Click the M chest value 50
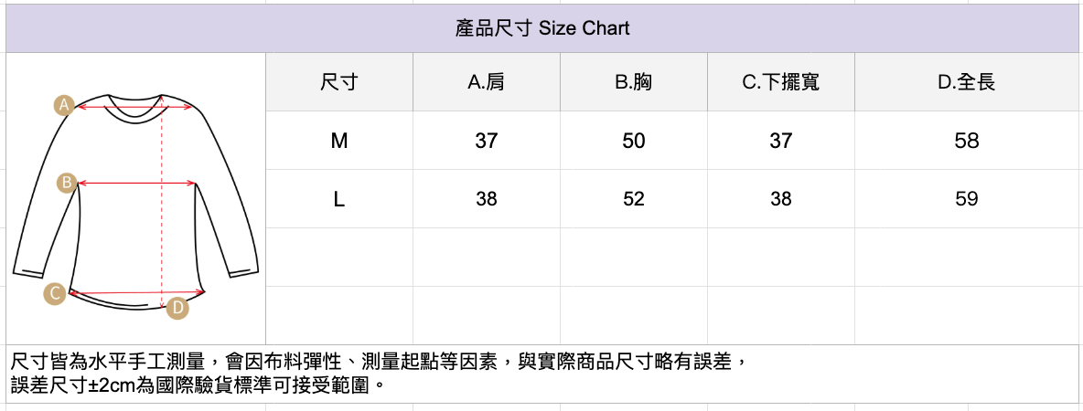This screenshot has height=411, width=1083. pos(634,141)
